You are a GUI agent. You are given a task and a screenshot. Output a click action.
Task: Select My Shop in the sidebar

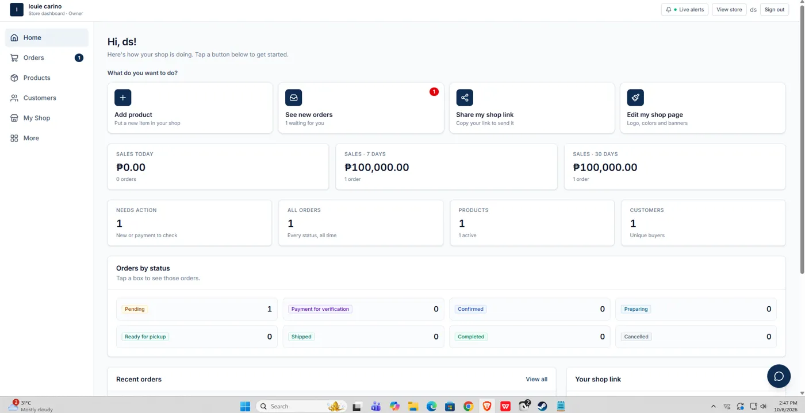click(x=47, y=118)
